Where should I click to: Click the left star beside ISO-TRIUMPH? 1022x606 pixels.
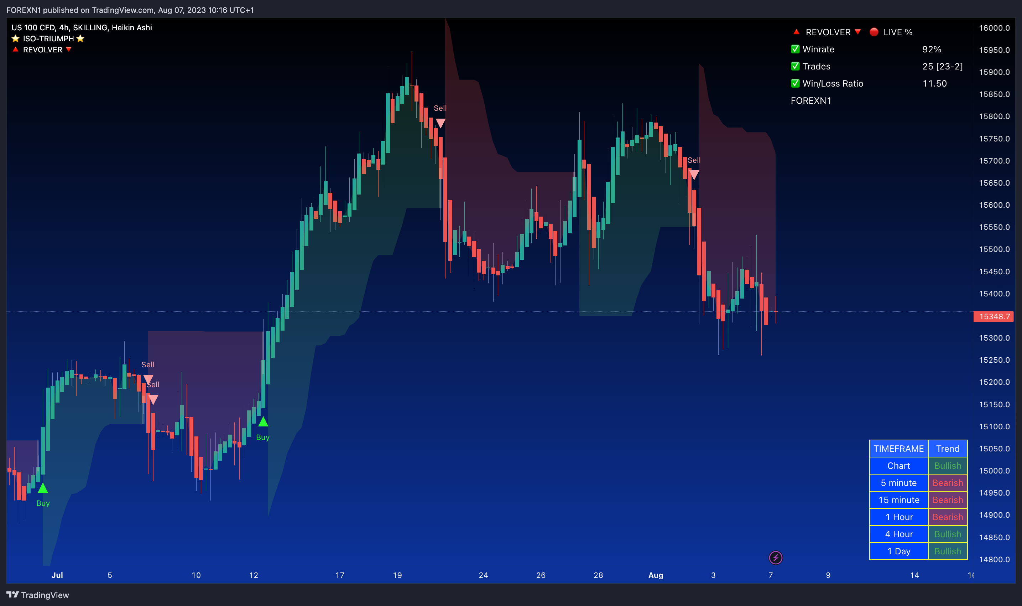[x=16, y=38]
